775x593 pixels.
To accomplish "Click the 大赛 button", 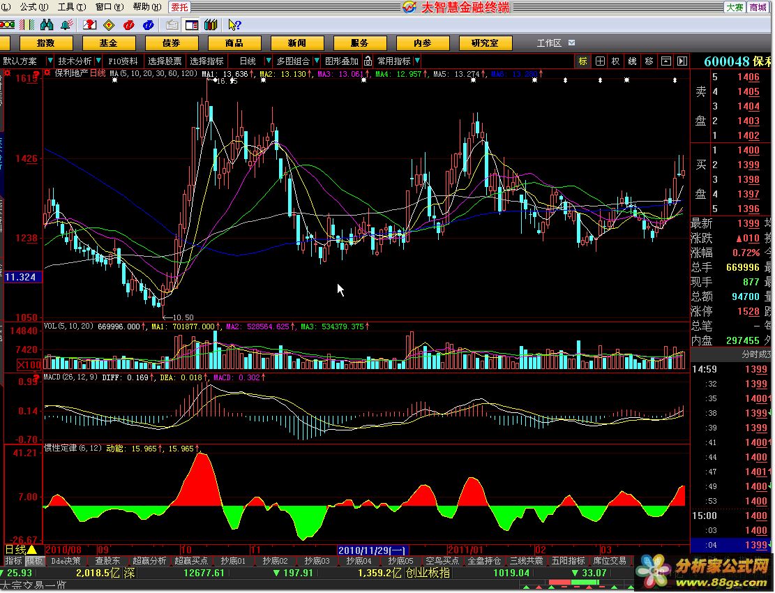I will click(735, 7).
